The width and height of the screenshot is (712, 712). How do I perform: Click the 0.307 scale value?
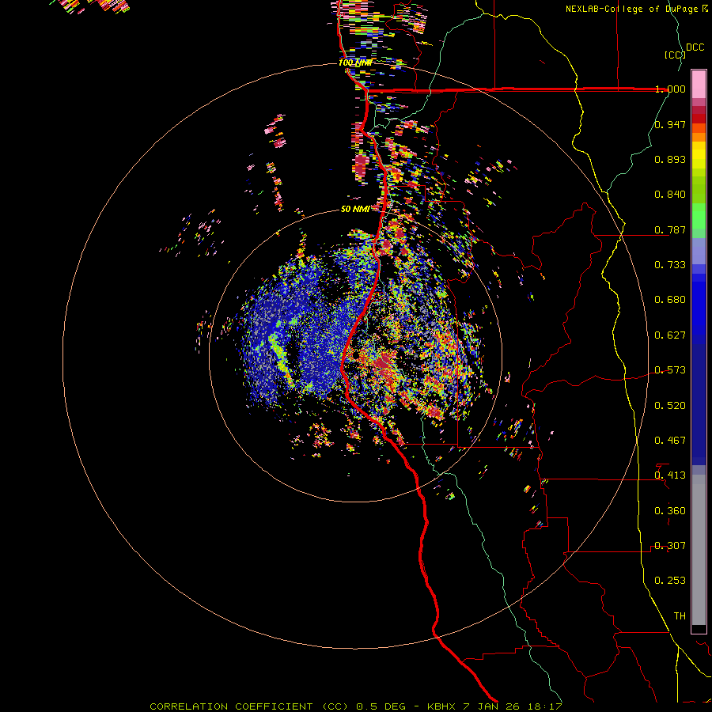(x=670, y=546)
